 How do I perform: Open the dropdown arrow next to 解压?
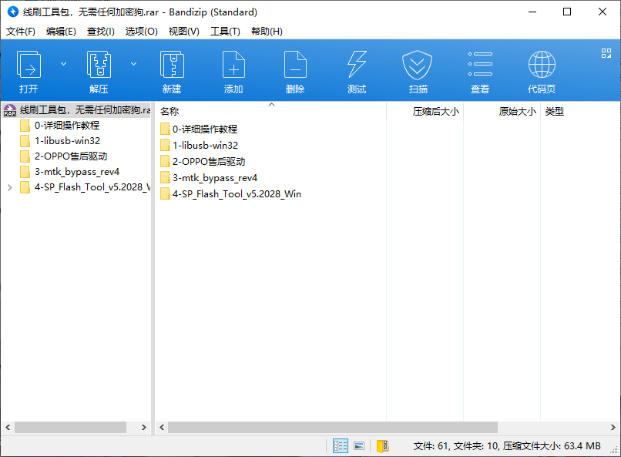click(134, 64)
